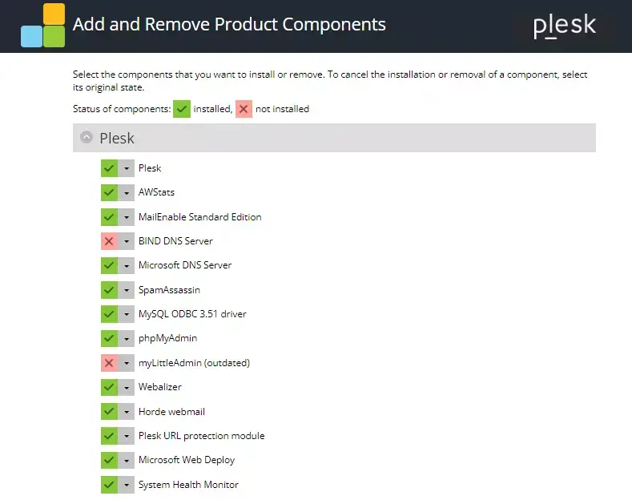Click the green check for Microsoft Web Deploy
This screenshot has width=632, height=500.
click(109, 460)
